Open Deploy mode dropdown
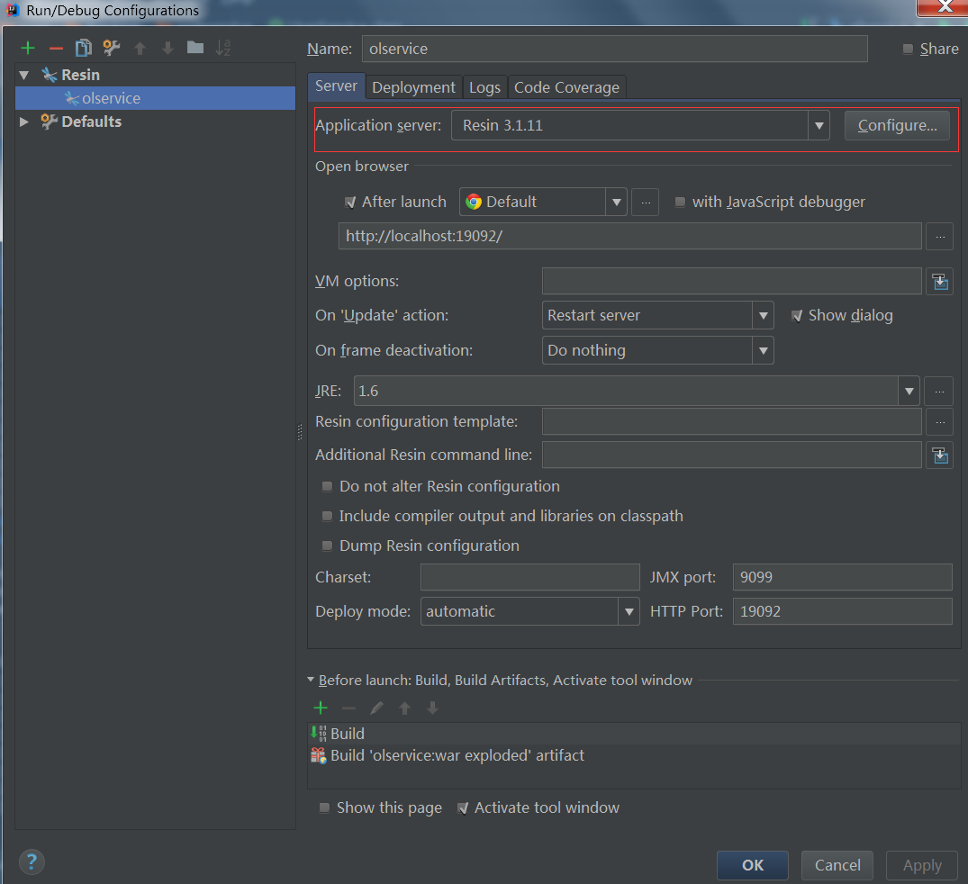This screenshot has width=968, height=884. pos(629,612)
